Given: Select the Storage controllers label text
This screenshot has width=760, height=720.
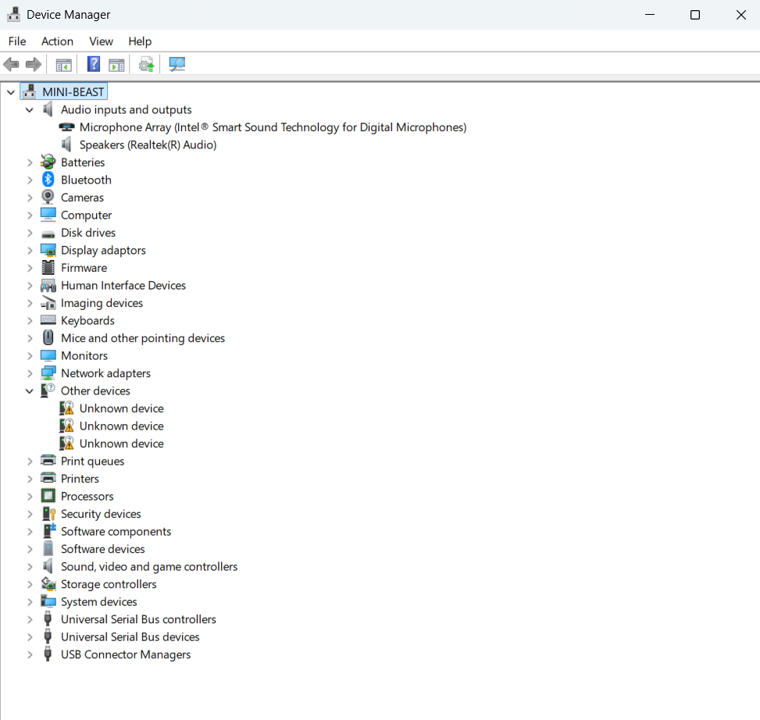Looking at the screenshot, I should click(109, 584).
